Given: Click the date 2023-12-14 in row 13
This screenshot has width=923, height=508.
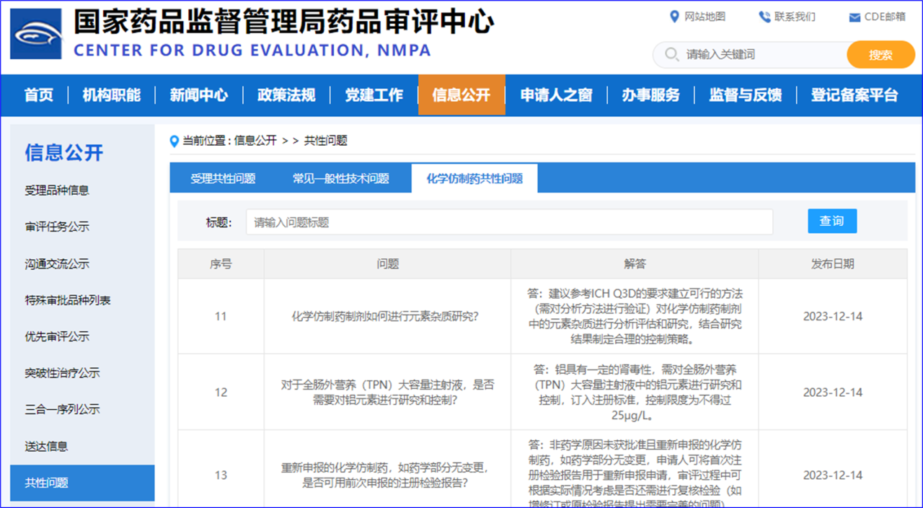Looking at the screenshot, I should pos(833,475).
